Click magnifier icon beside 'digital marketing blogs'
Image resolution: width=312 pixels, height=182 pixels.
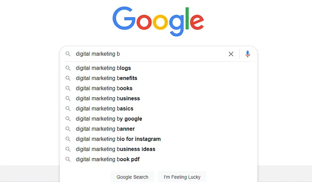(x=68, y=68)
